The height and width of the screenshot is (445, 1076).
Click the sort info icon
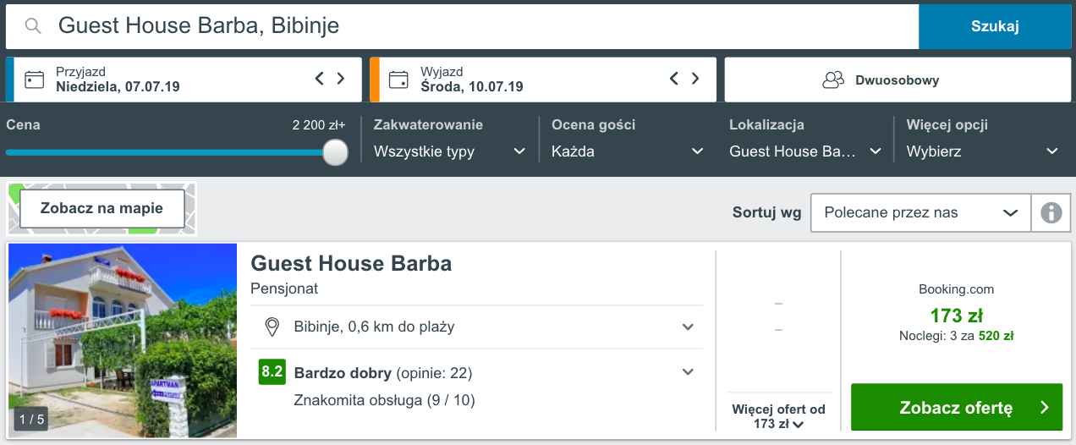(1051, 212)
